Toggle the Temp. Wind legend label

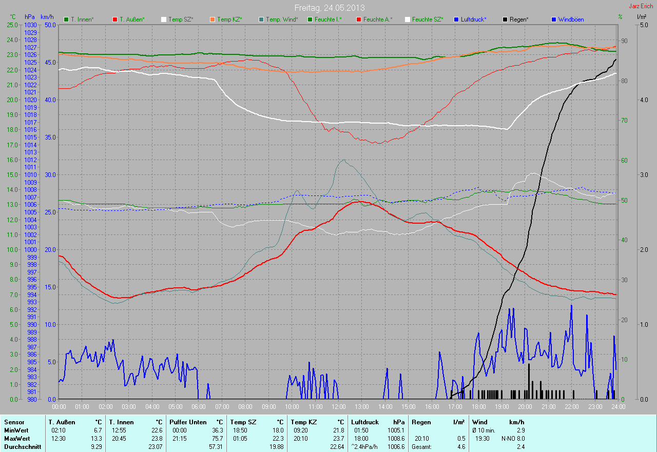click(281, 19)
